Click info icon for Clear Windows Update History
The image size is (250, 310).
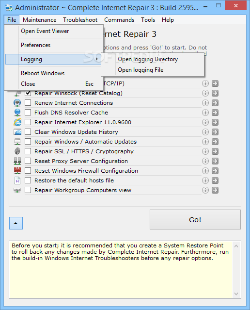click(x=205, y=132)
